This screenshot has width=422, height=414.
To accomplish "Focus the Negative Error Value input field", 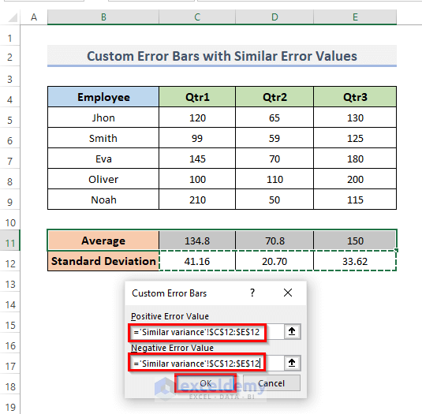I will point(207,364).
